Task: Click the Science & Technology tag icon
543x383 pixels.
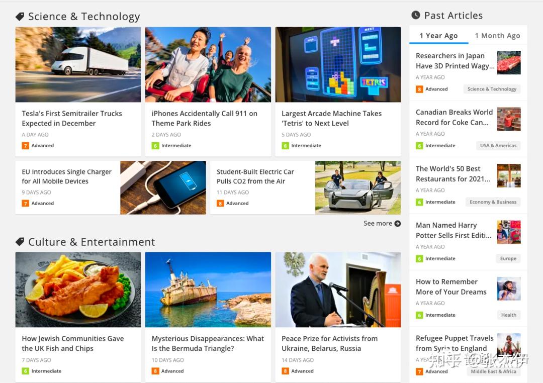Action: pyautogui.click(x=20, y=16)
